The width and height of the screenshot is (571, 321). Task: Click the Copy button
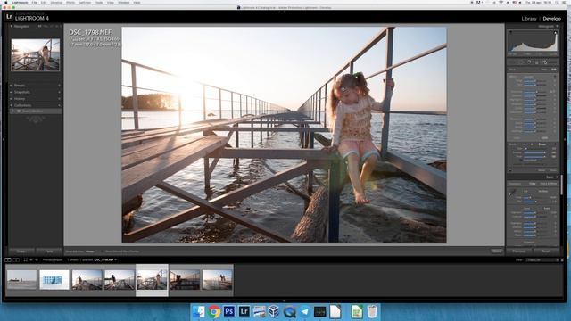[21, 251]
